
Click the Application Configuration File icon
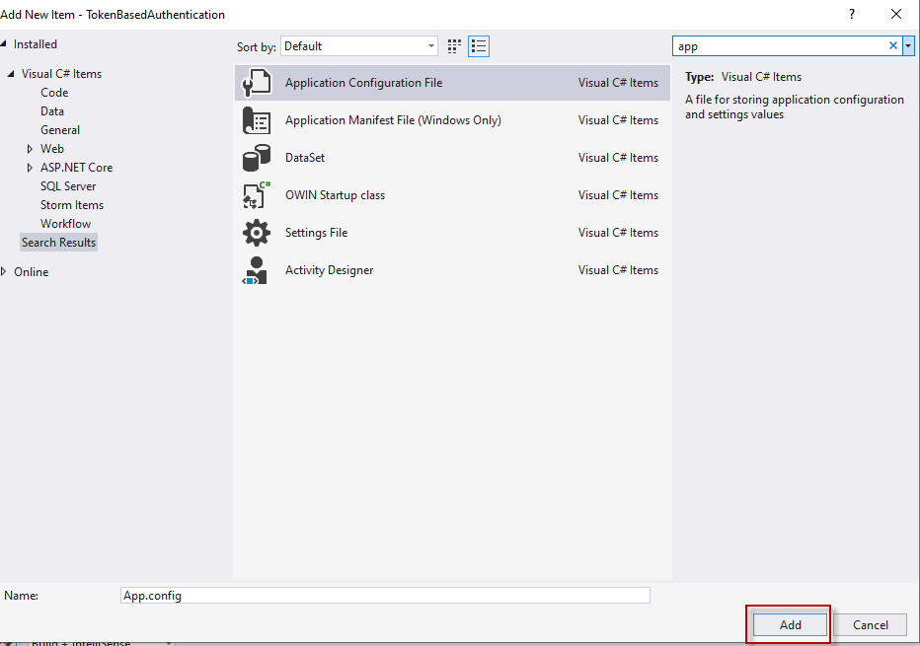257,83
